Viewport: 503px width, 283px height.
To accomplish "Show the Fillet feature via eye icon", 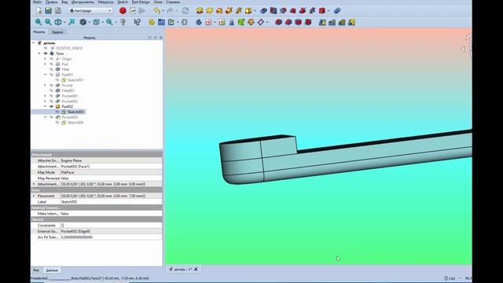I will point(51,69).
